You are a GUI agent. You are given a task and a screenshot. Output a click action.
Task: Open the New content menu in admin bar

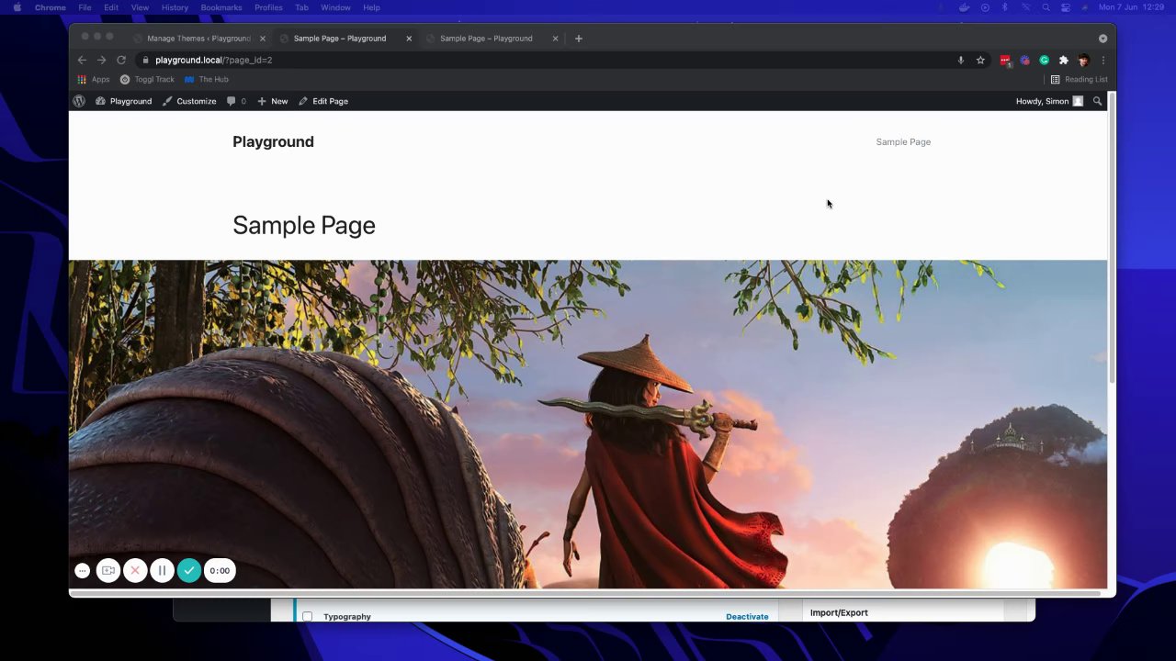coord(272,101)
